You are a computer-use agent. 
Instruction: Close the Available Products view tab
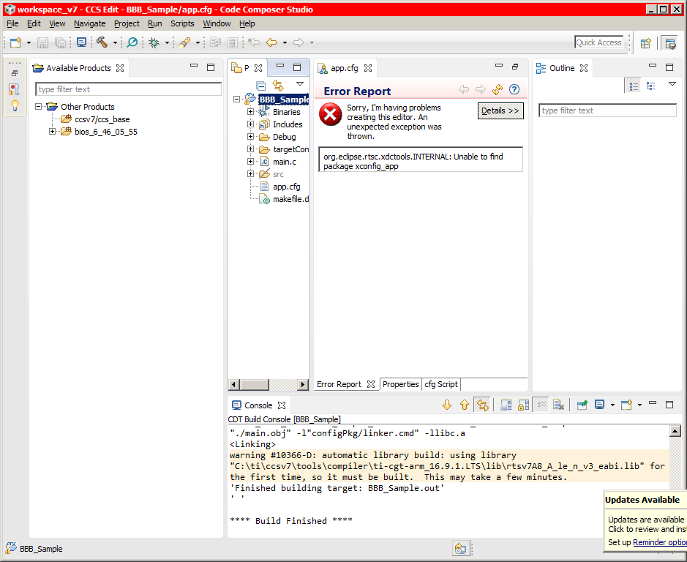(120, 68)
